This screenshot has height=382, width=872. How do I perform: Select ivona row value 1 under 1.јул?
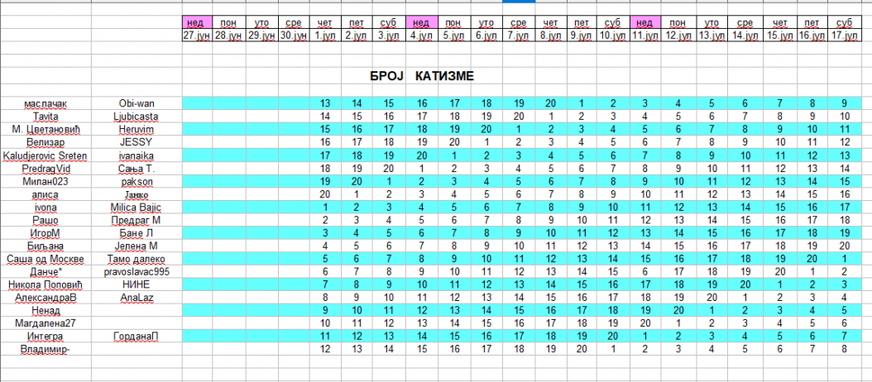click(325, 208)
